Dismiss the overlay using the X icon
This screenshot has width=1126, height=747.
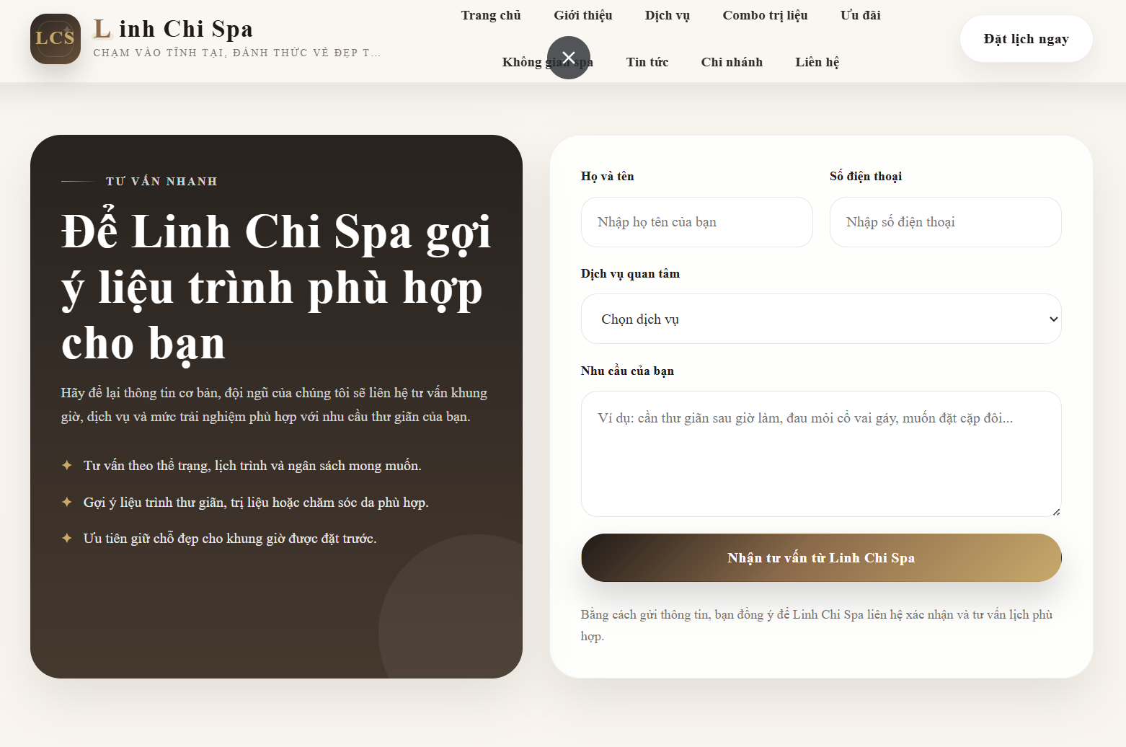tap(569, 57)
